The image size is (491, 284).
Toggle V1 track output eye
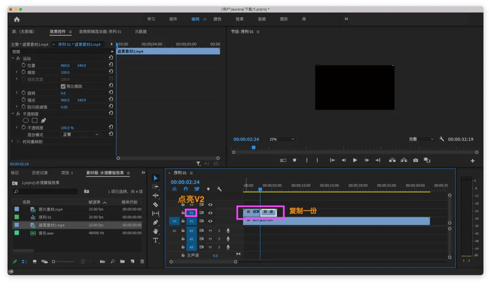pyautogui.click(x=210, y=221)
